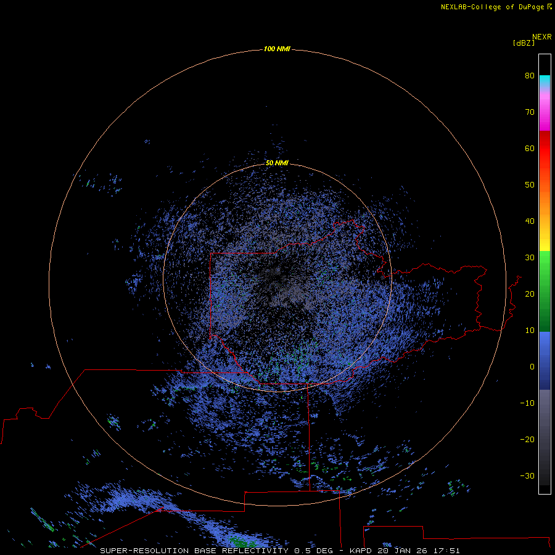Screen dimensions: 555x555
Task: Click the [dBZ] units label
Action: coord(524,43)
